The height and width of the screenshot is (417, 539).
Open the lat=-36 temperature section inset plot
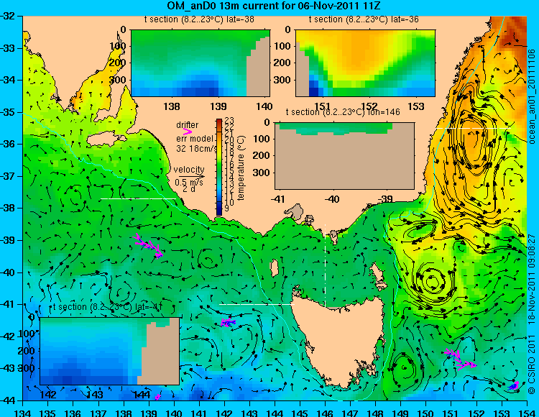coord(365,63)
